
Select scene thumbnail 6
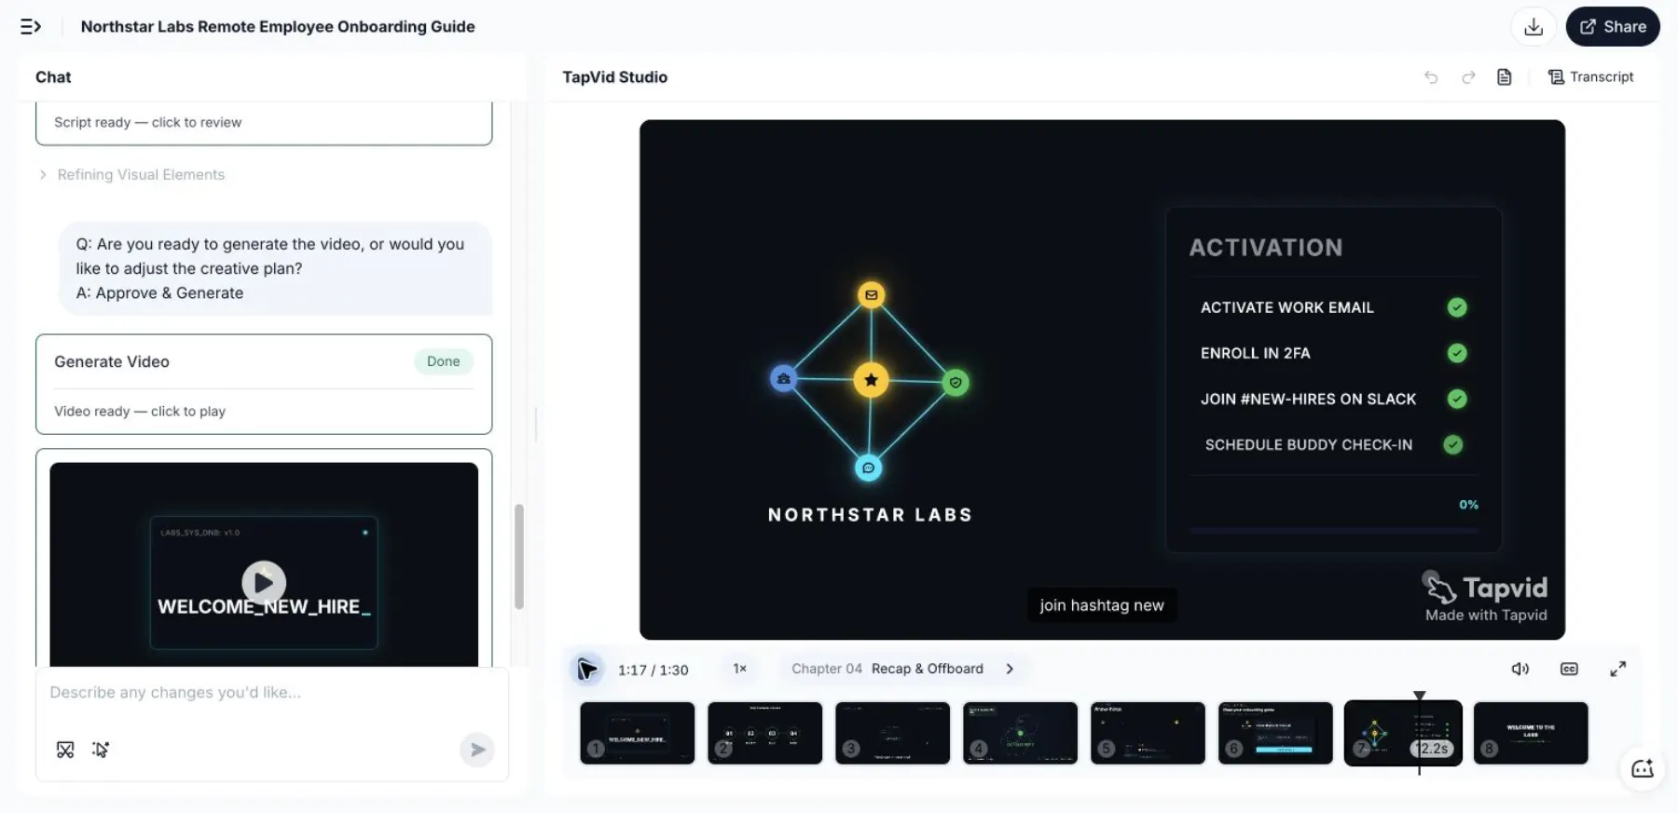[1276, 733]
